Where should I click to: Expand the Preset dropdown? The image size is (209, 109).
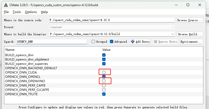click(x=172, y=27)
